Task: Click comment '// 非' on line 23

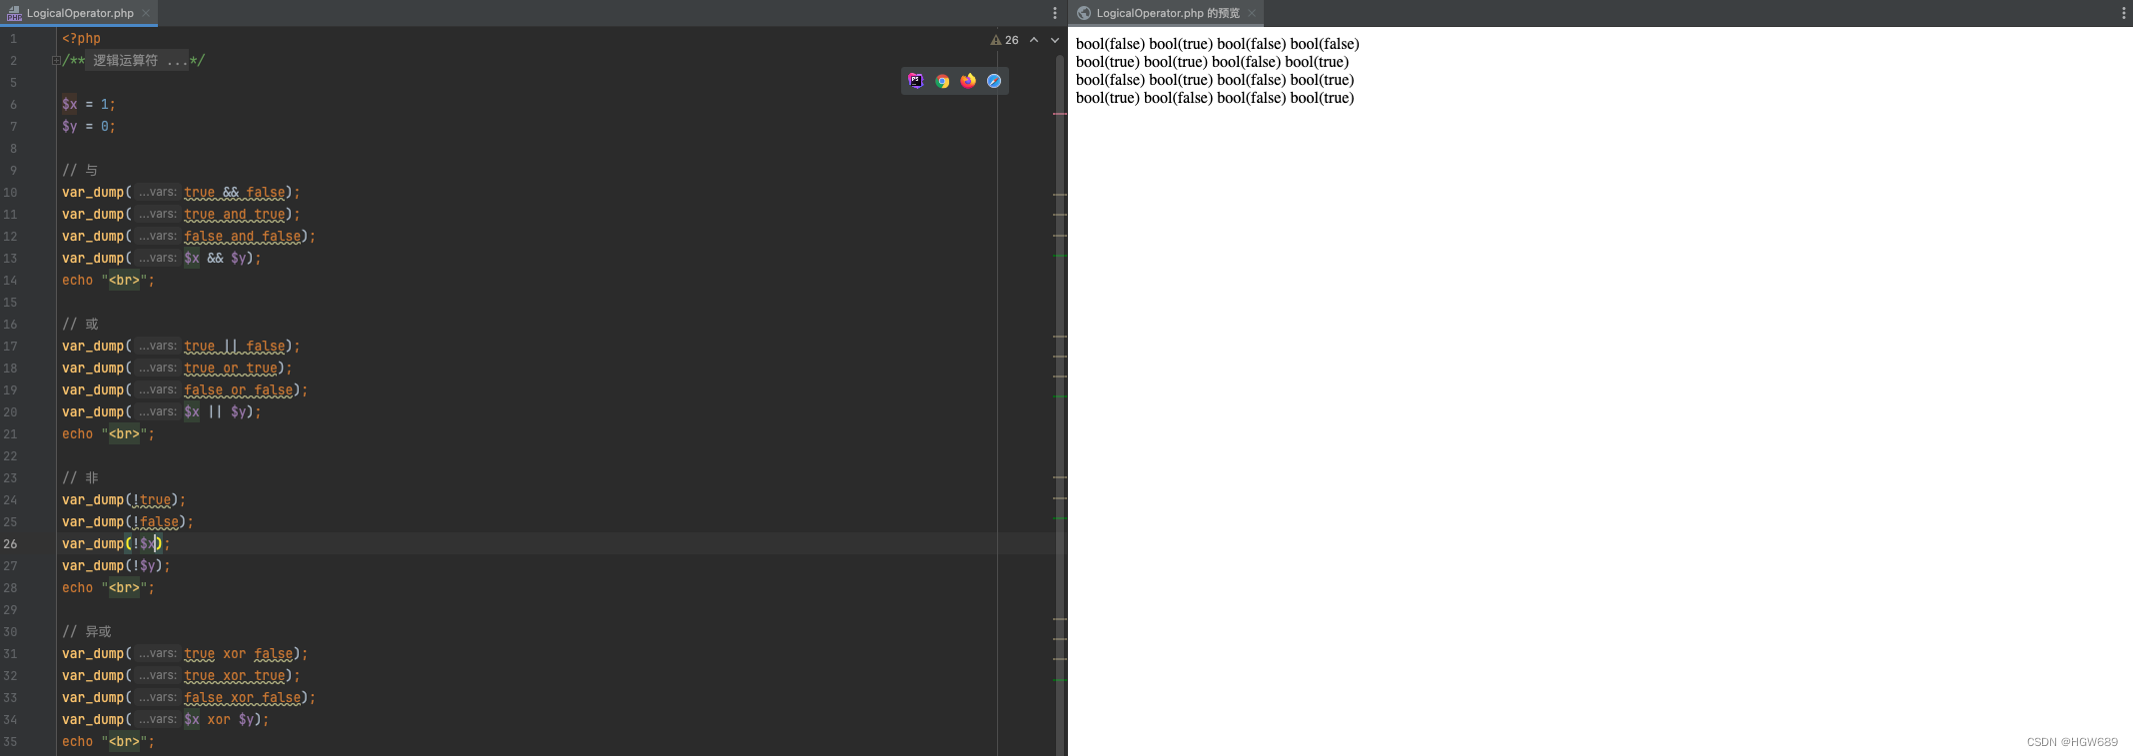Action: pyautogui.click(x=80, y=478)
